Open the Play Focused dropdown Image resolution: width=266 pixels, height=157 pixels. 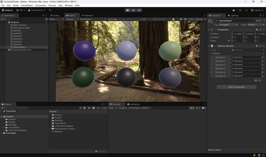[x=161, y=19]
